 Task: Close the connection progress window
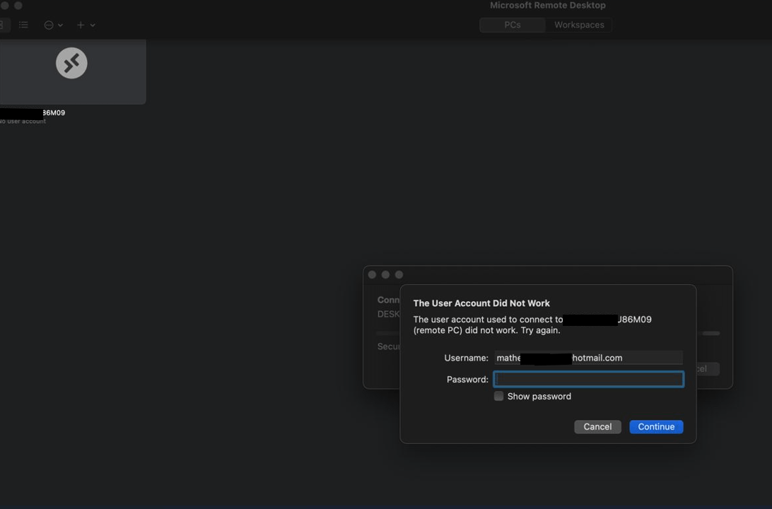coord(372,275)
